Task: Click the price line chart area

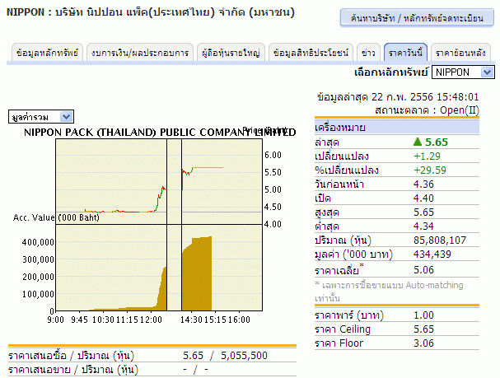Action: tap(159, 182)
